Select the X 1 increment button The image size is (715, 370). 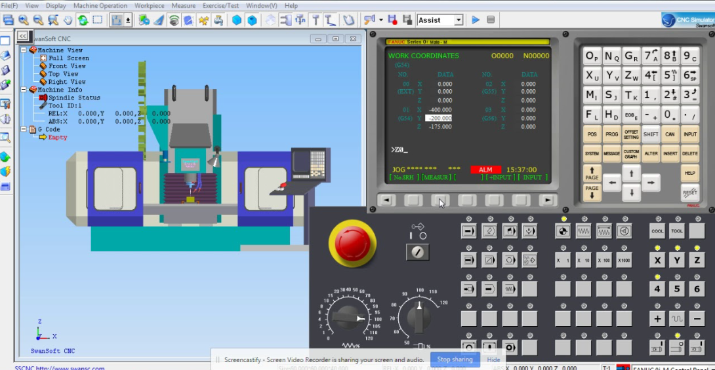tap(563, 261)
